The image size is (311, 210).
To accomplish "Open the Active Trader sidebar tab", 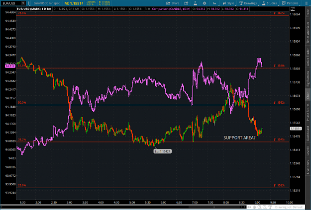I will click(308, 57).
